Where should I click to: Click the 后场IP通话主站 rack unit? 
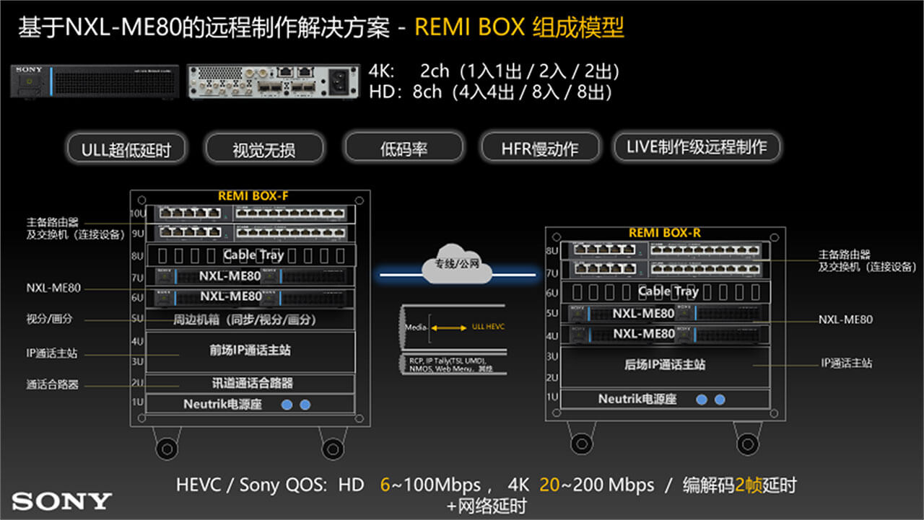pyautogui.click(x=666, y=366)
